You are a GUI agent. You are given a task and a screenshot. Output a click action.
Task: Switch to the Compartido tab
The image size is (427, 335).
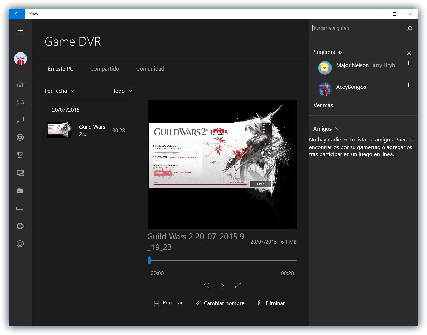tap(105, 69)
